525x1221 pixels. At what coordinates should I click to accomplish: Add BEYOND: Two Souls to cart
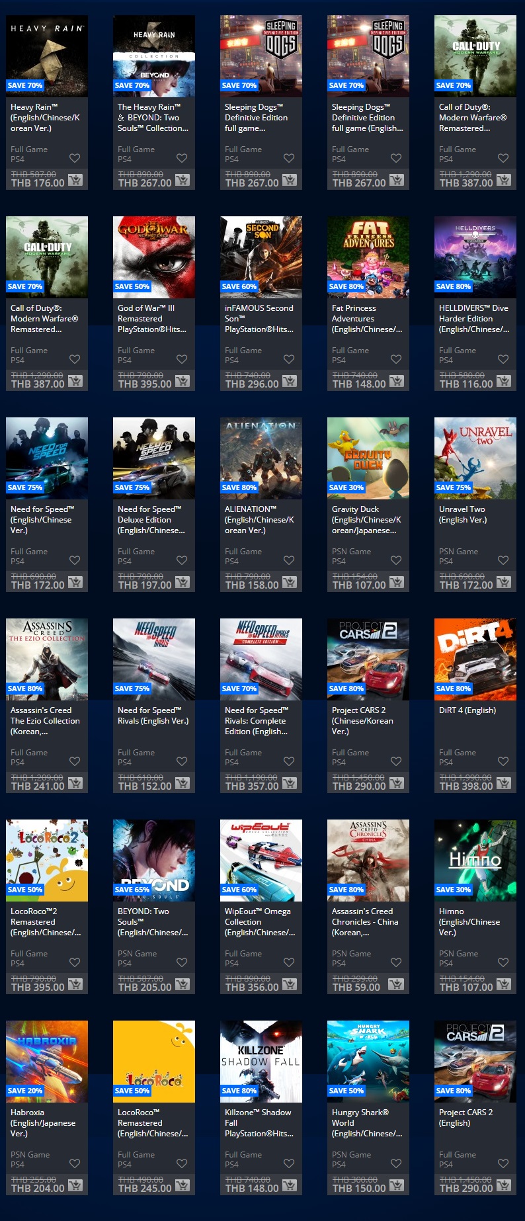(182, 984)
